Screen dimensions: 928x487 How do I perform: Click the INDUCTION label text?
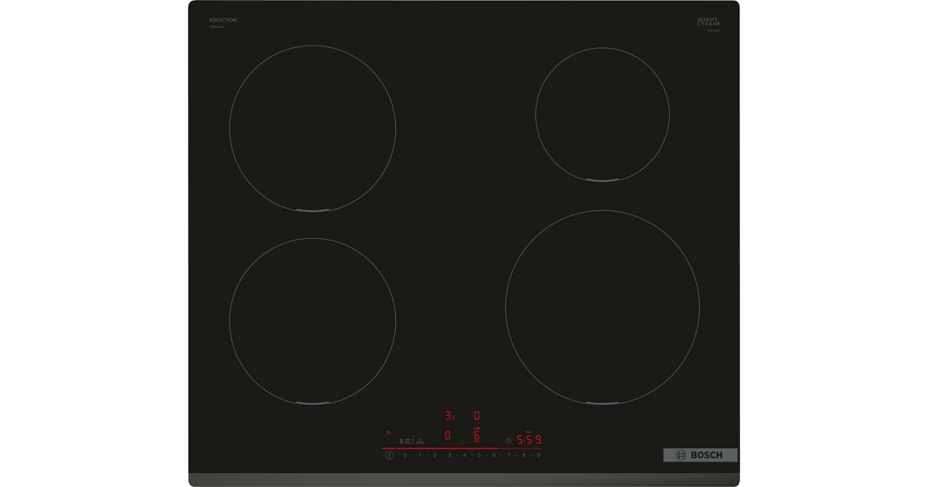[223, 20]
